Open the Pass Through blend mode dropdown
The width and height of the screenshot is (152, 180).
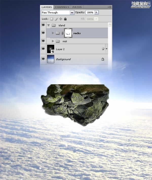coord(72,12)
